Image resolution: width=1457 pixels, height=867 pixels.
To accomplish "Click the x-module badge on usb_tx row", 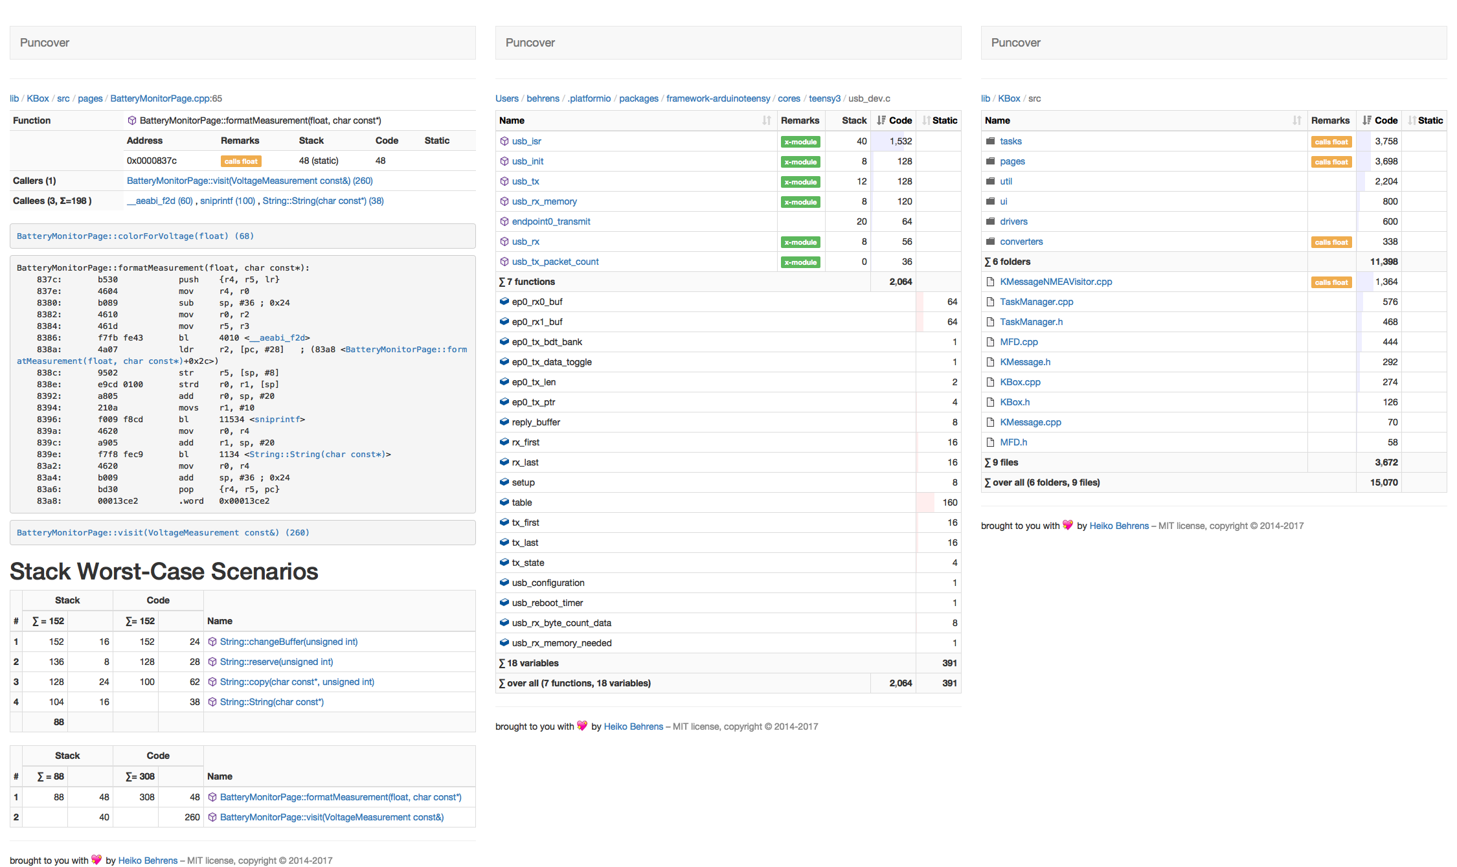I will pos(800,182).
